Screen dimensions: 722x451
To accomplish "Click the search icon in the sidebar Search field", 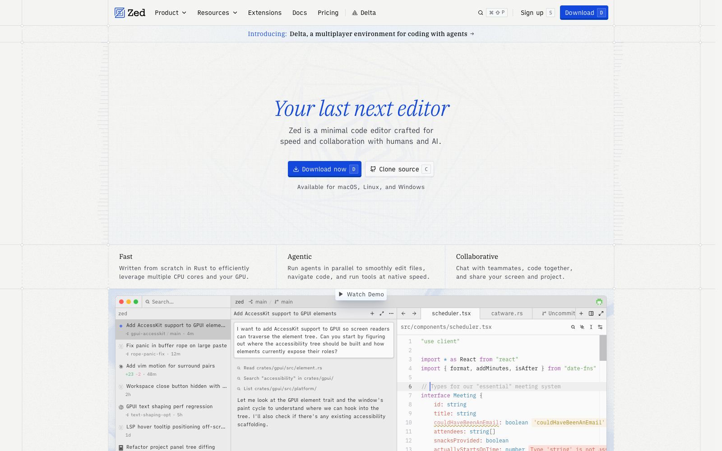I will tap(148, 302).
